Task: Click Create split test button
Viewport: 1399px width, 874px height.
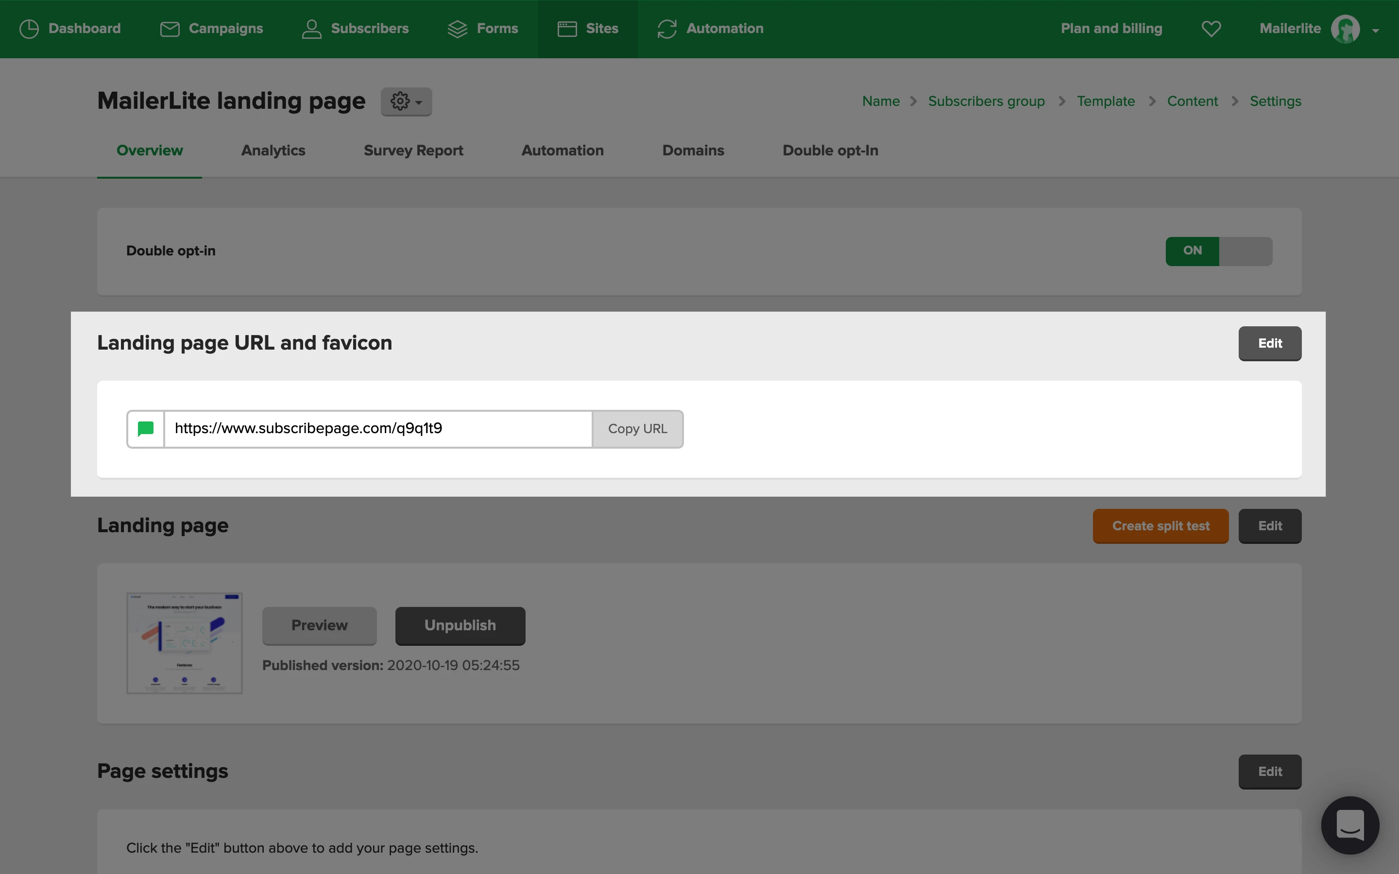Action: point(1160,526)
